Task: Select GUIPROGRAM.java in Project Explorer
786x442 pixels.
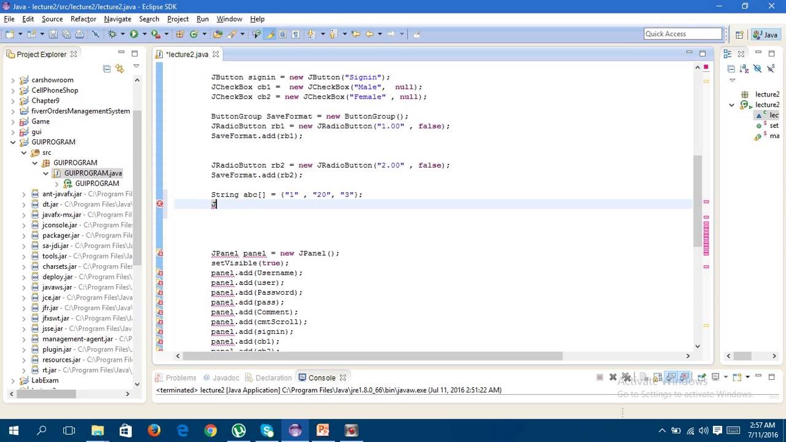Action: (93, 173)
